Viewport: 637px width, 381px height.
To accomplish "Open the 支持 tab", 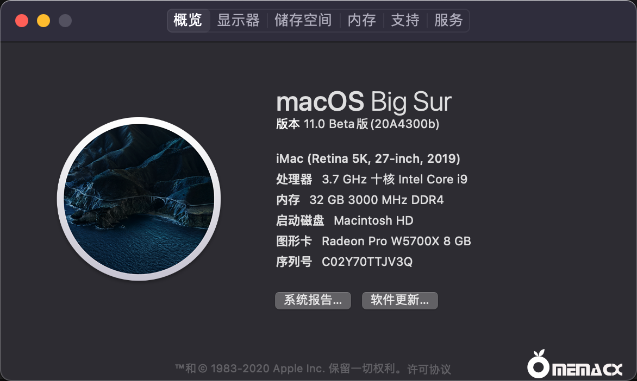I will 405,20.
